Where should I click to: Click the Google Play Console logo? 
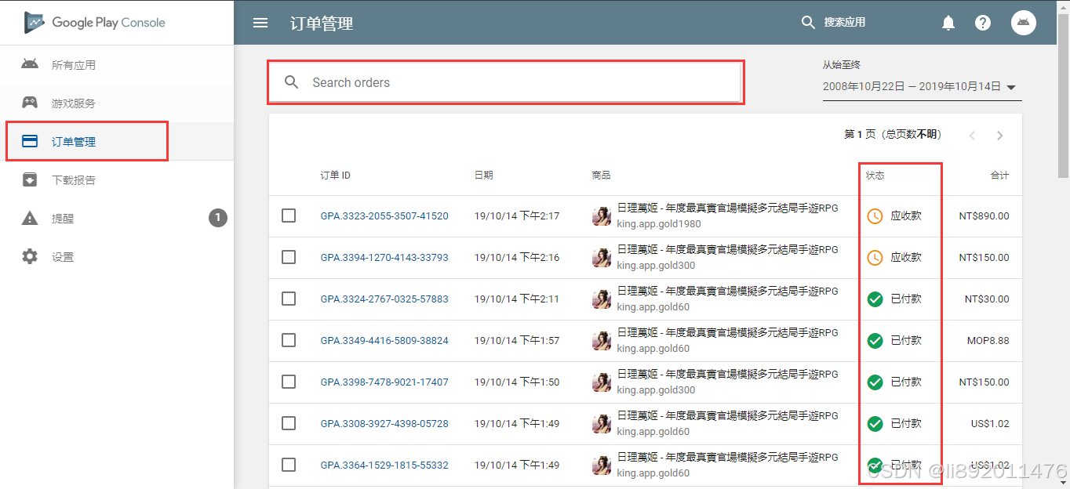pos(94,23)
